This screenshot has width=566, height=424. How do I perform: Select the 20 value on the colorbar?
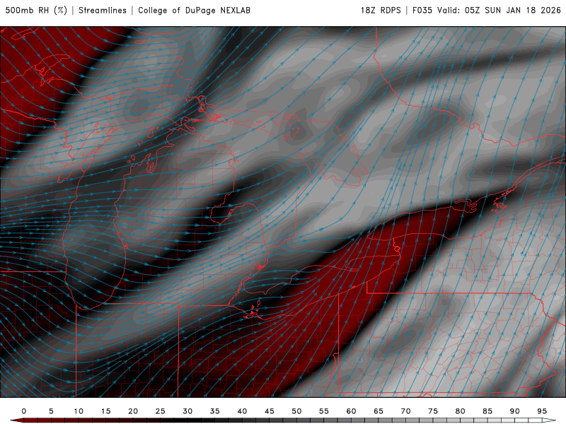coord(133,411)
